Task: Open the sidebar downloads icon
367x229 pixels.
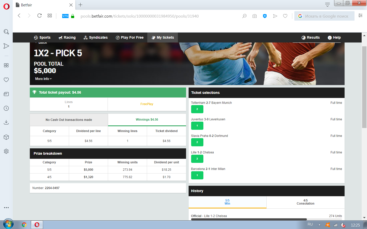Action: [6, 122]
